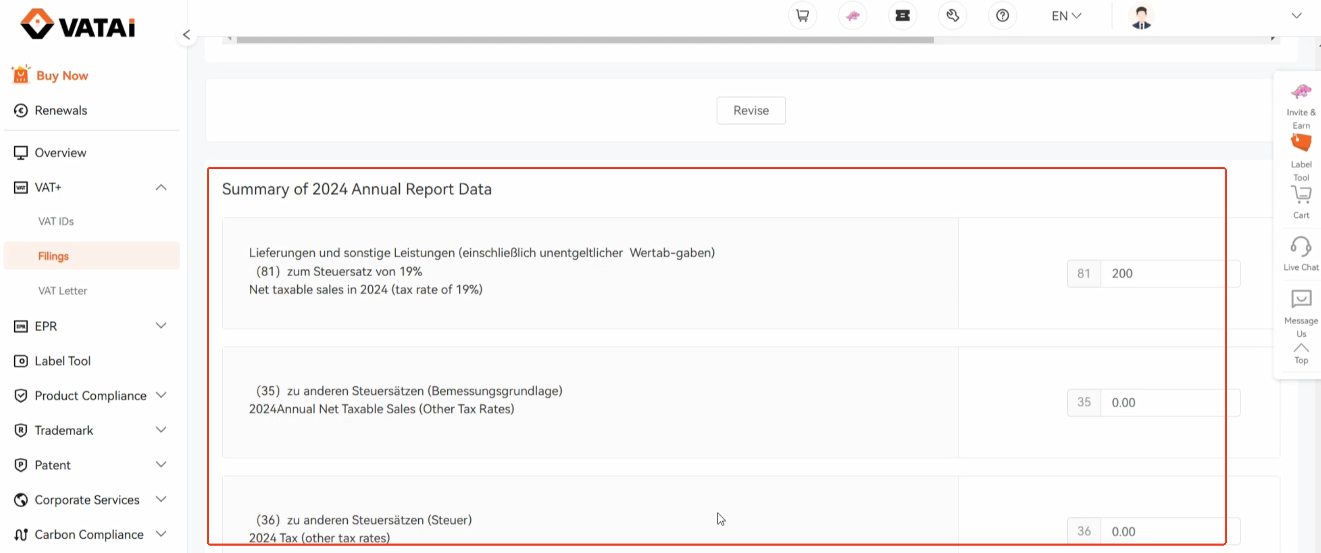The height and width of the screenshot is (553, 1321).
Task: Expand the Carbon Compliance chevron
Action: [161, 534]
